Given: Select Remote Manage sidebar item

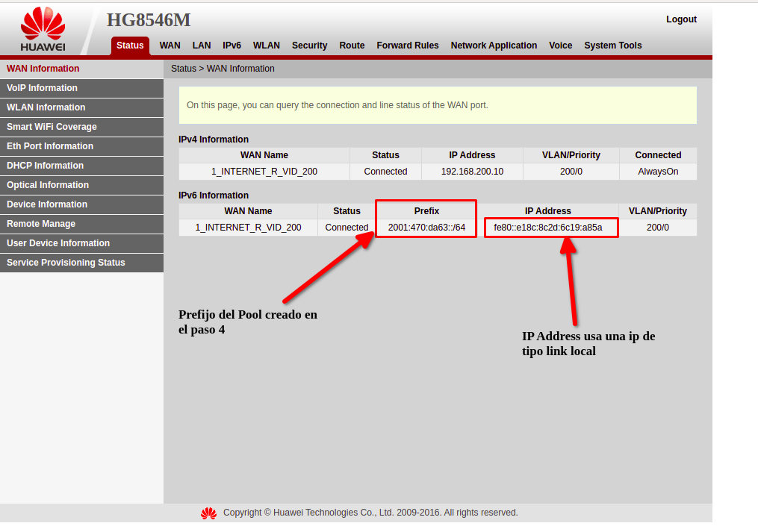Looking at the screenshot, I should point(41,224).
